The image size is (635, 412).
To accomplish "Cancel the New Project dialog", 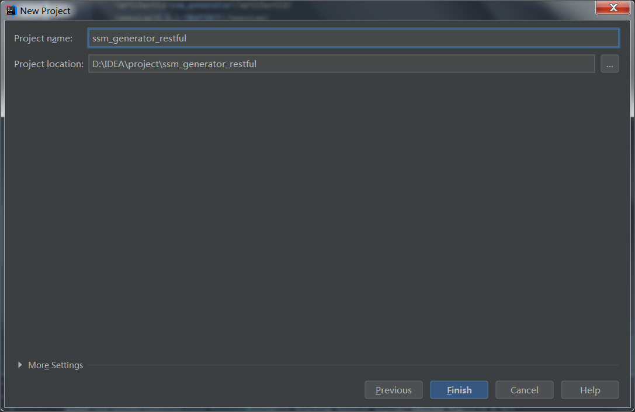I will (x=525, y=390).
